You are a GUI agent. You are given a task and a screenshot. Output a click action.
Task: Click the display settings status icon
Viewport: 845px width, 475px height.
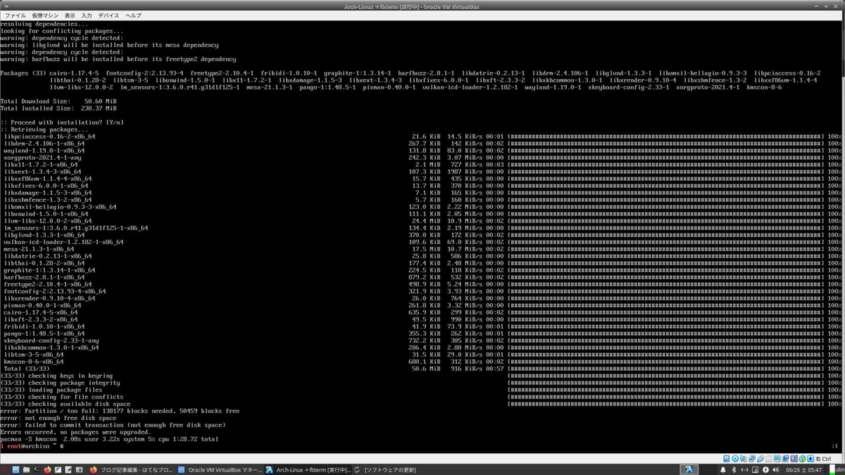(x=777, y=459)
